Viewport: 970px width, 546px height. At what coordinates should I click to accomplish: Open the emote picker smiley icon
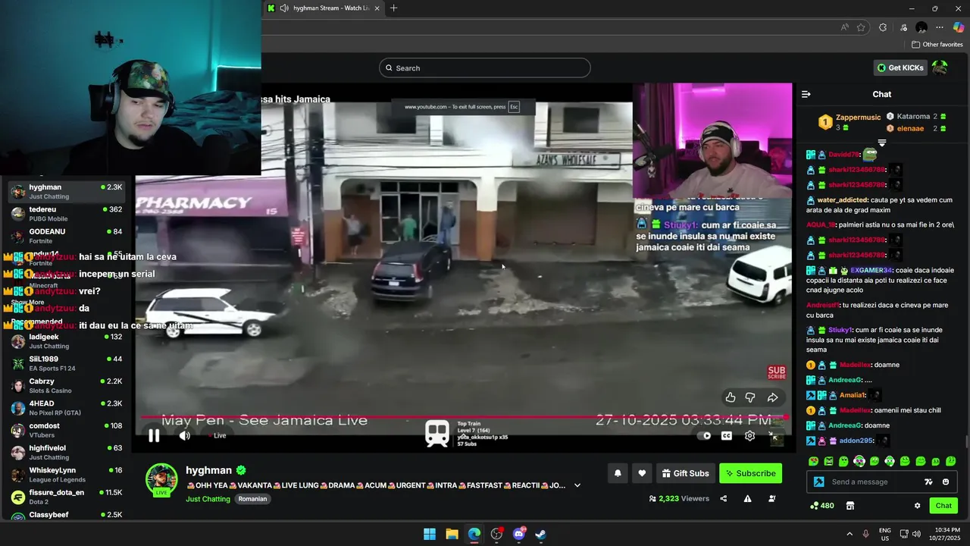(945, 482)
